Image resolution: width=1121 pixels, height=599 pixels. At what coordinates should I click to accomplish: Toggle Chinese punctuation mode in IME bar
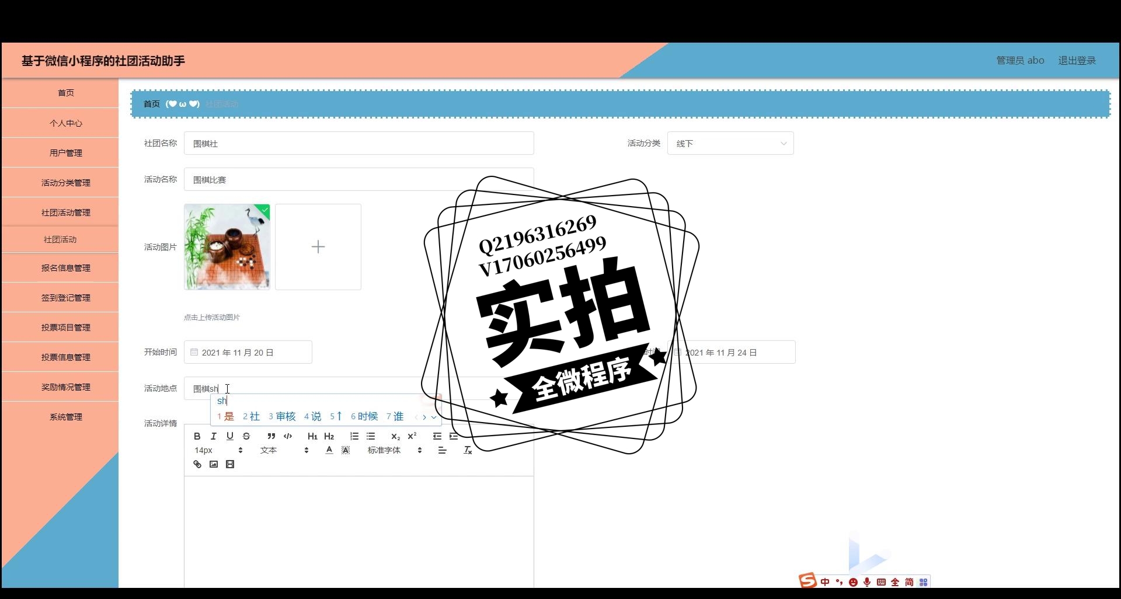pyautogui.click(x=839, y=582)
